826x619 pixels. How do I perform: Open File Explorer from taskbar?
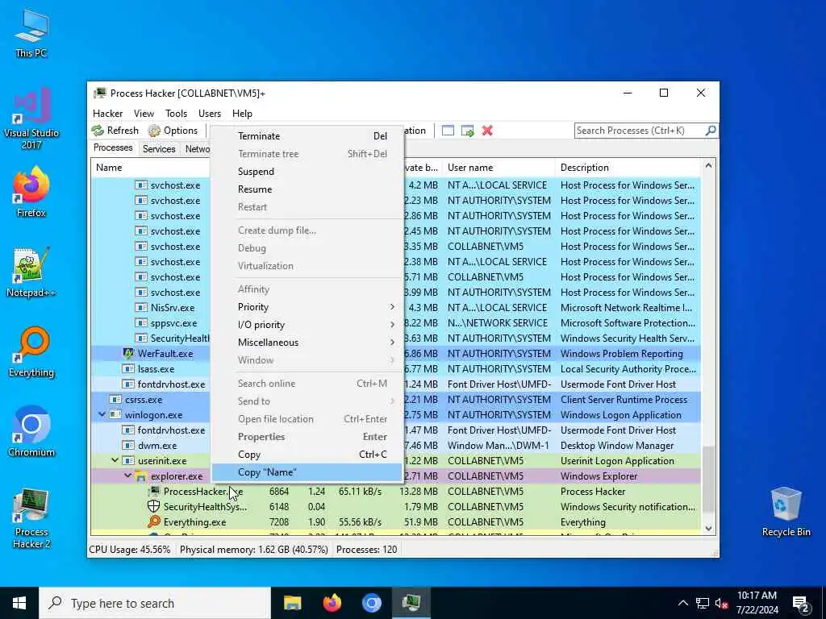(x=292, y=603)
